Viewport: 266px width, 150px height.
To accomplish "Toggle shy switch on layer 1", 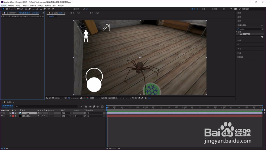I will [x=38, y=113].
